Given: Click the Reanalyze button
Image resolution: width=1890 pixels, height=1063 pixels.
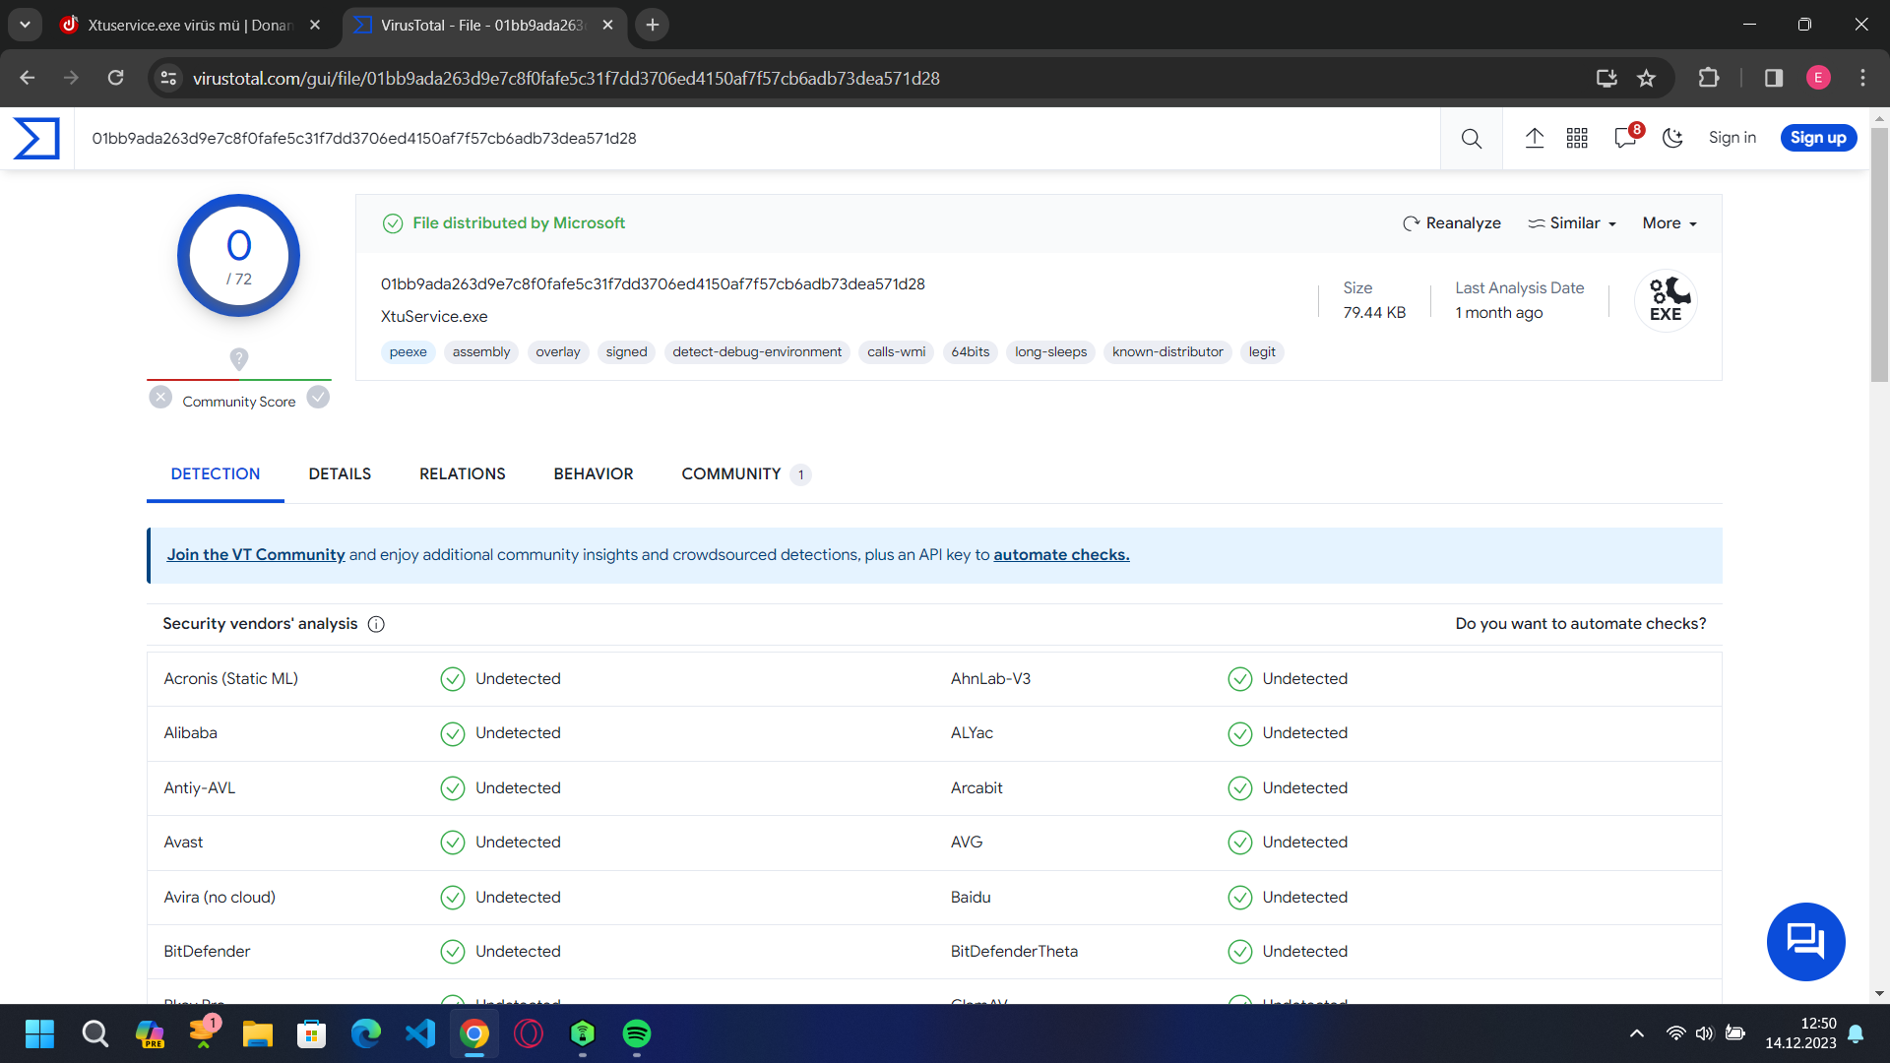Looking at the screenshot, I should pos(1452,223).
